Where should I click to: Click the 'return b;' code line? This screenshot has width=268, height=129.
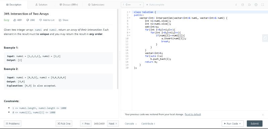pyautogui.click(x=151, y=62)
